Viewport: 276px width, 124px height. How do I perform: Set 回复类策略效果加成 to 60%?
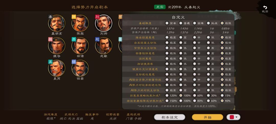pyautogui.click(x=194, y=95)
